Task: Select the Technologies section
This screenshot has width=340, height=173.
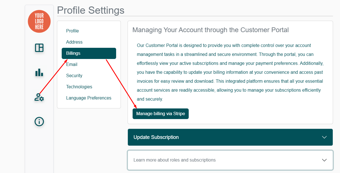Action: coord(79,87)
